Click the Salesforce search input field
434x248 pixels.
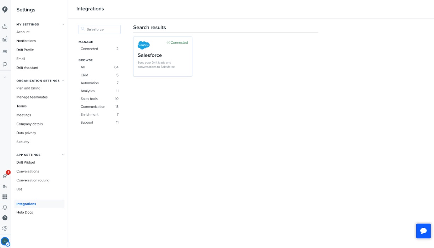pyautogui.click(x=99, y=29)
